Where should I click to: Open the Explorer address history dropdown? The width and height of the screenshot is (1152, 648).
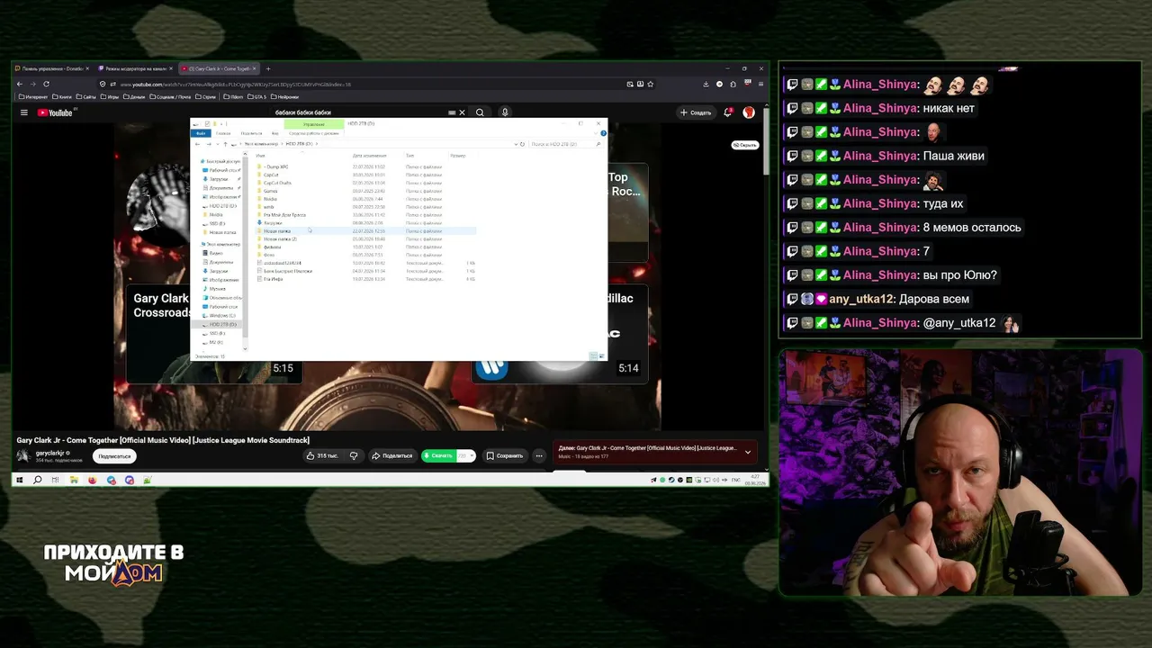point(515,144)
